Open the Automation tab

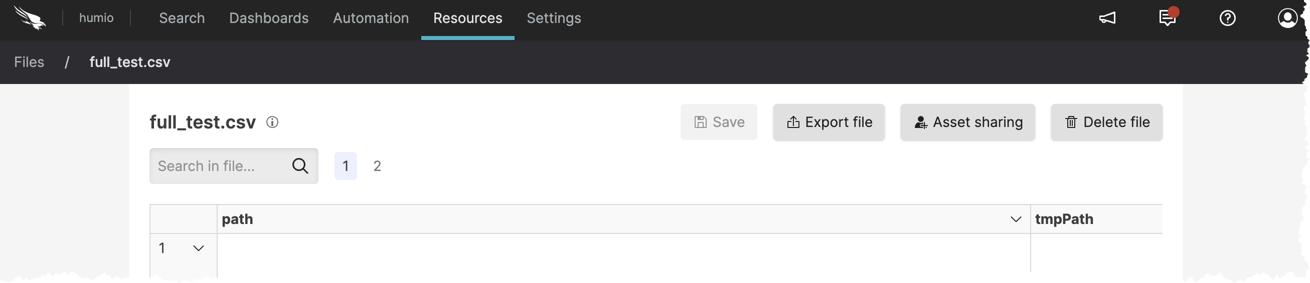[371, 18]
